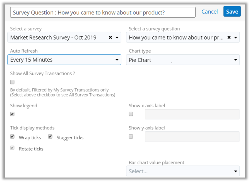Open survey list using its dropdown arrow
This screenshot has height=182, width=250.
click(x=117, y=37)
